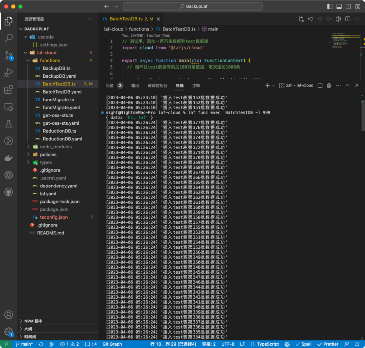Select the BatchTestDB.ts editor tab
The image size is (365, 348).
(x=131, y=19)
